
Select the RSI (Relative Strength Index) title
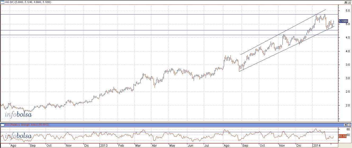pos(21,125)
